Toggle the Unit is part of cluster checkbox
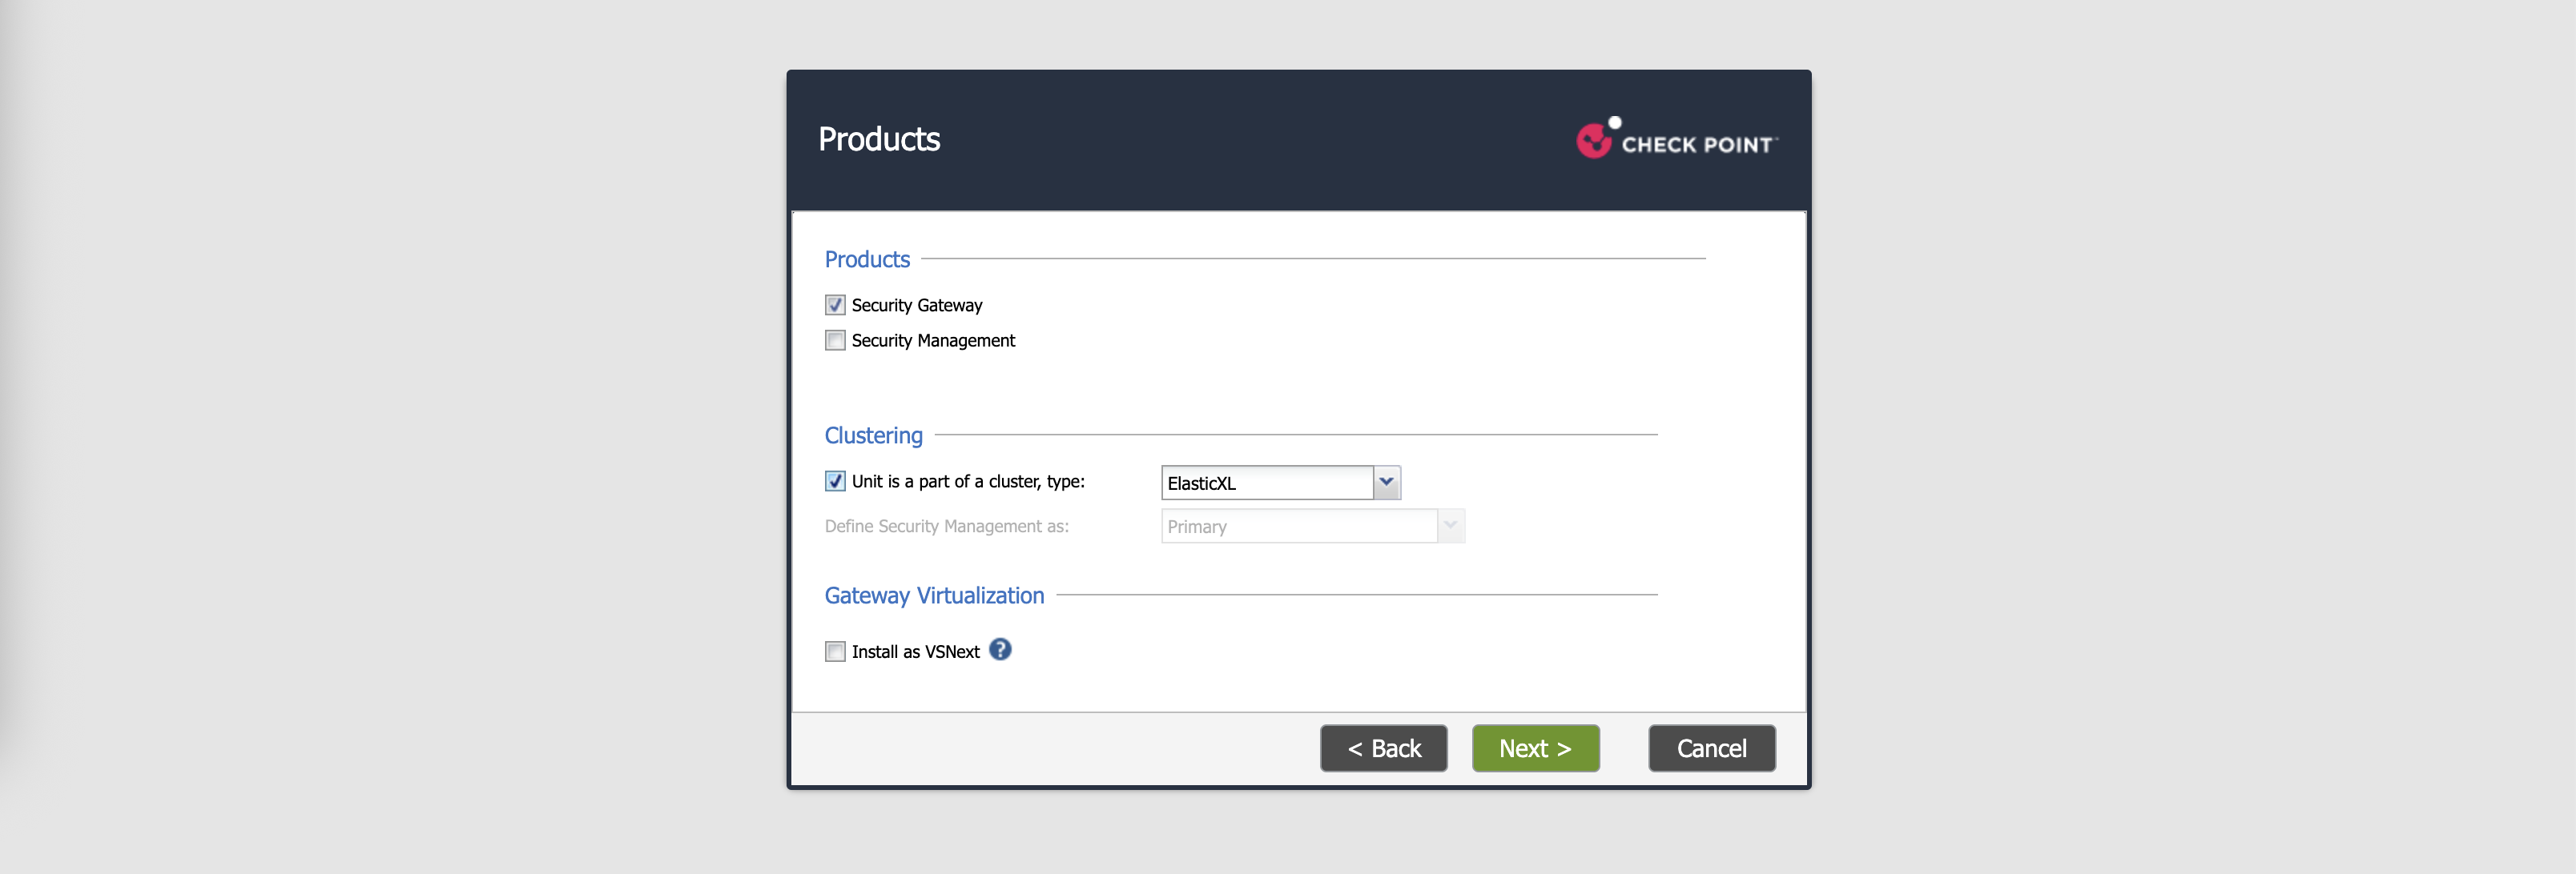This screenshot has width=2576, height=874. point(835,482)
